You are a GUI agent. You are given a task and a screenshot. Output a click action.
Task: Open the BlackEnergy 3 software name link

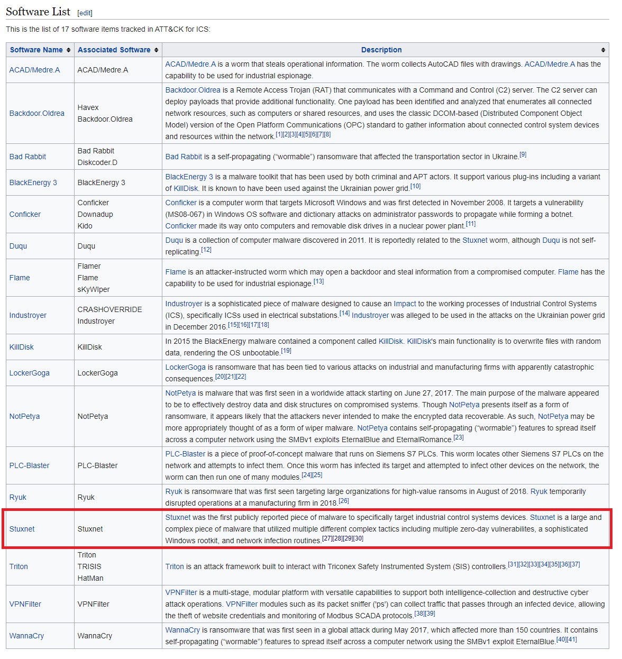click(33, 182)
